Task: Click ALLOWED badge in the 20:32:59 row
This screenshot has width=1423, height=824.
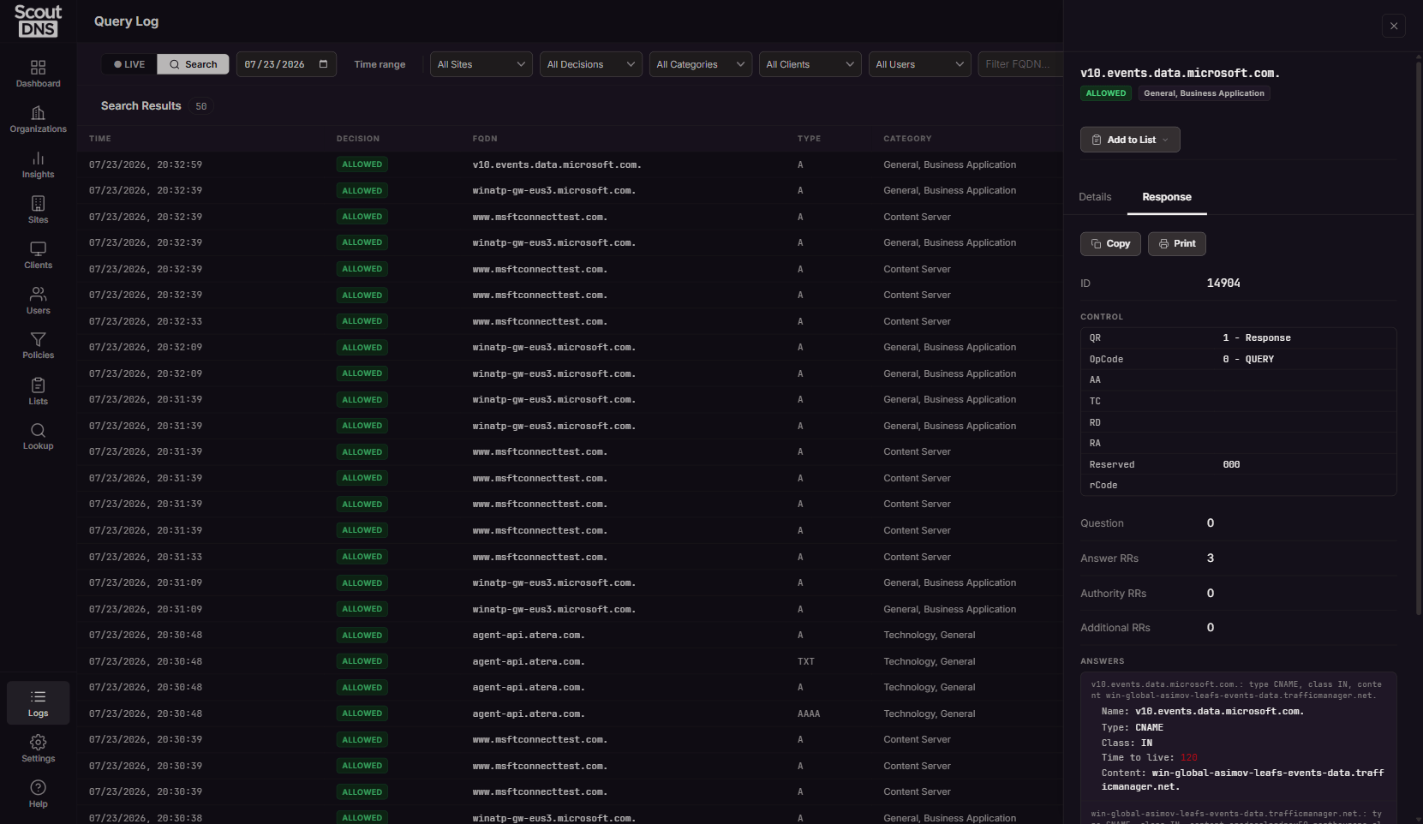Action: click(x=362, y=164)
